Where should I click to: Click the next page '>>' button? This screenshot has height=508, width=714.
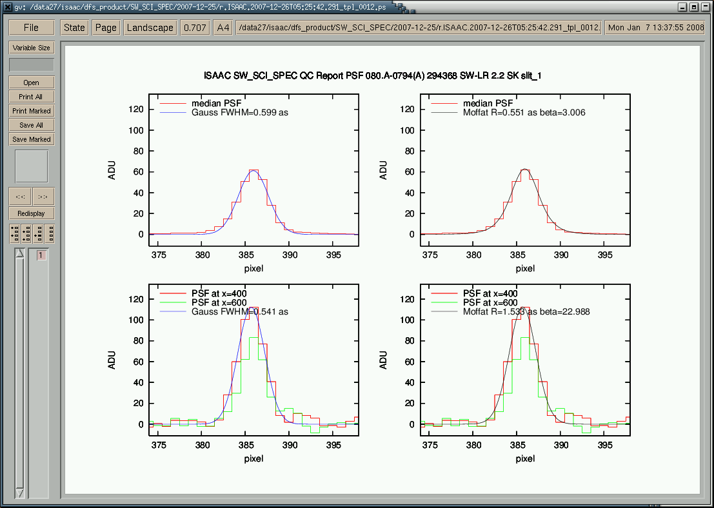(x=43, y=197)
